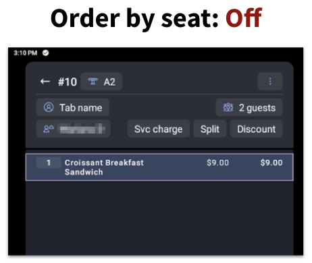Open the three-dot overflow menu
Screen dimensions: 312x263
270,82
